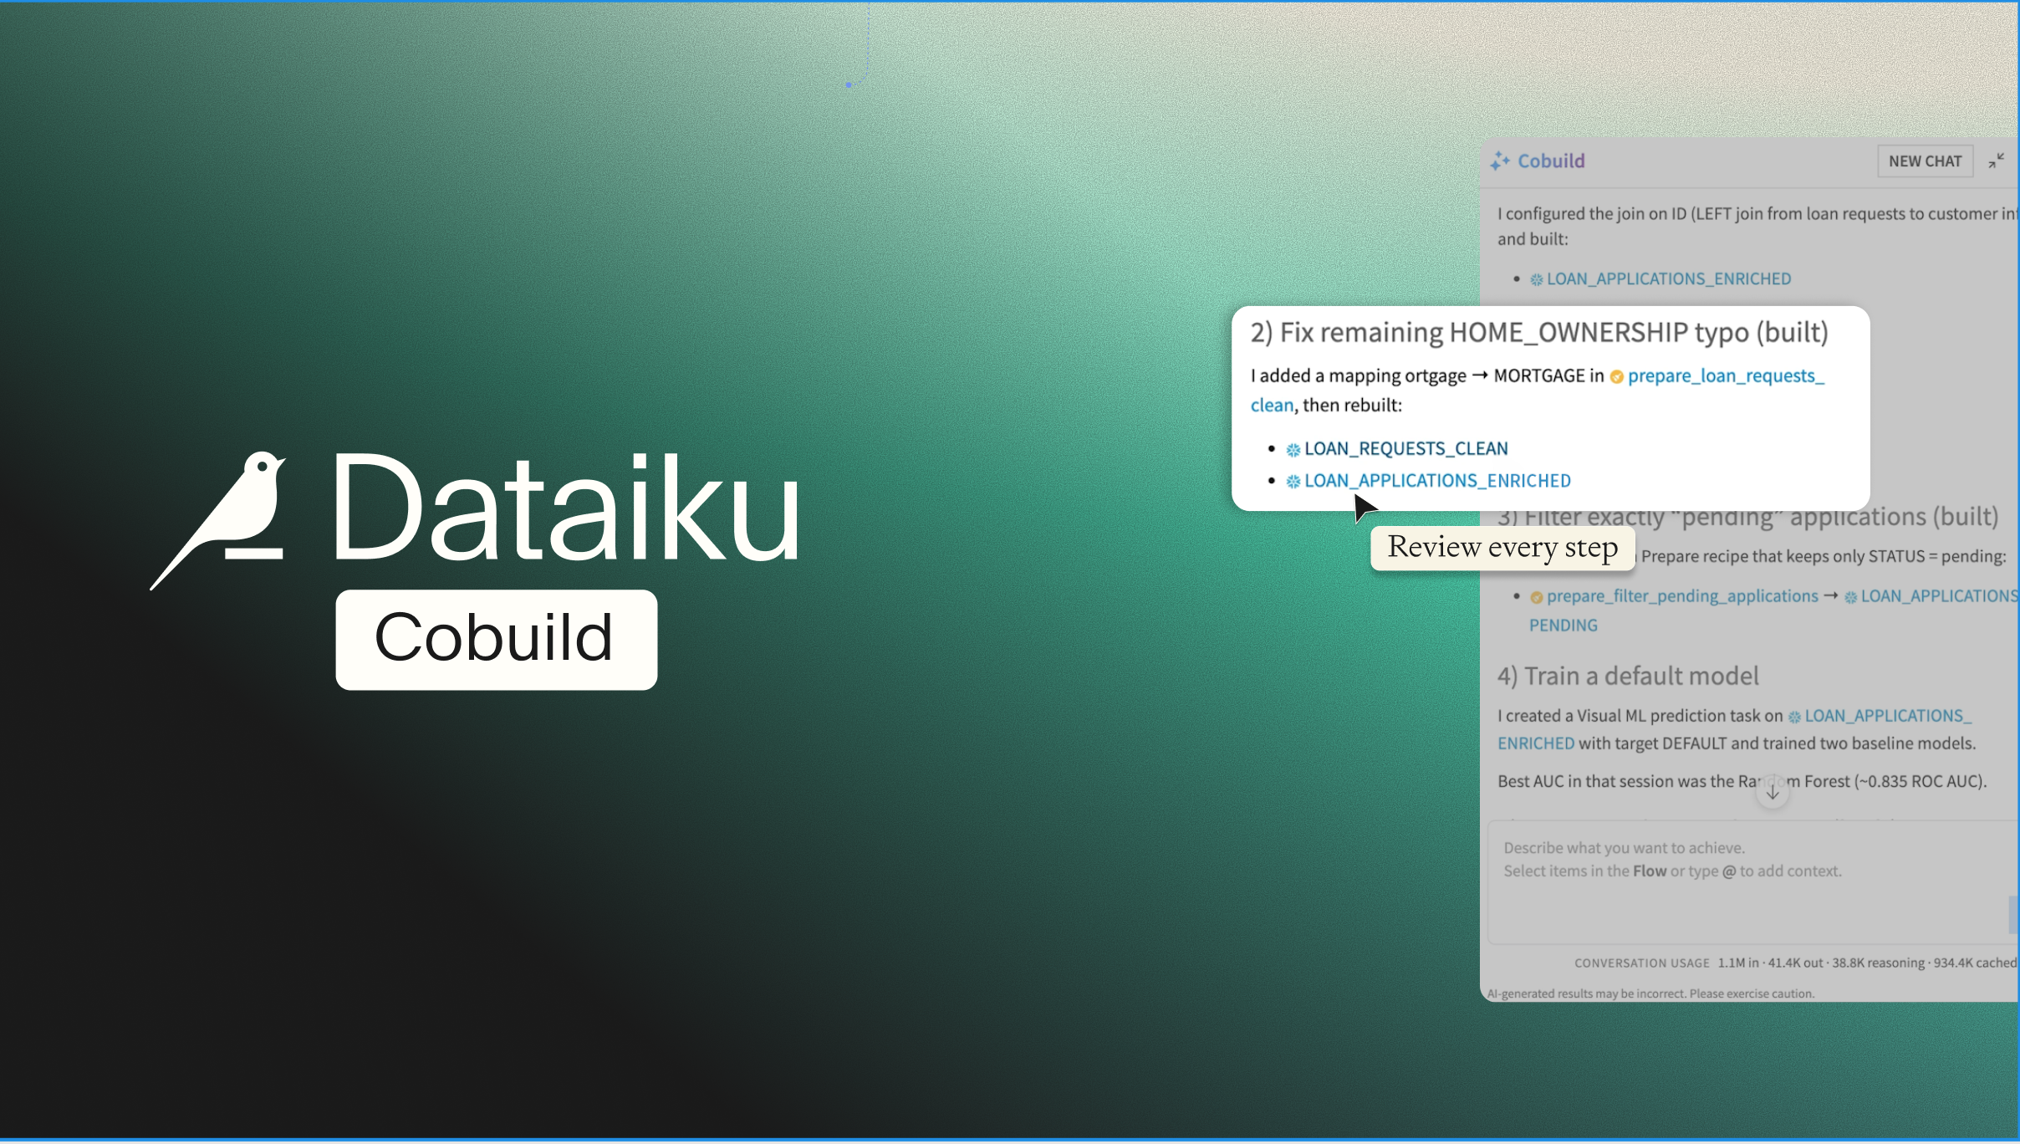Image resolution: width=2020 pixels, height=1144 pixels.
Task: Click the '2) Fix remaining HOME_OWNERSHIP typo (built)' heading
Action: pyautogui.click(x=1539, y=333)
